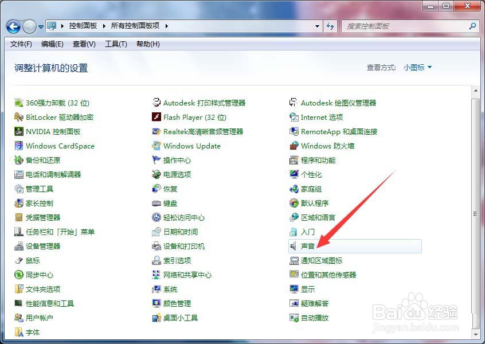The image size is (485, 344).
Task: Open the Internet 选项 link
Action: [x=322, y=117]
